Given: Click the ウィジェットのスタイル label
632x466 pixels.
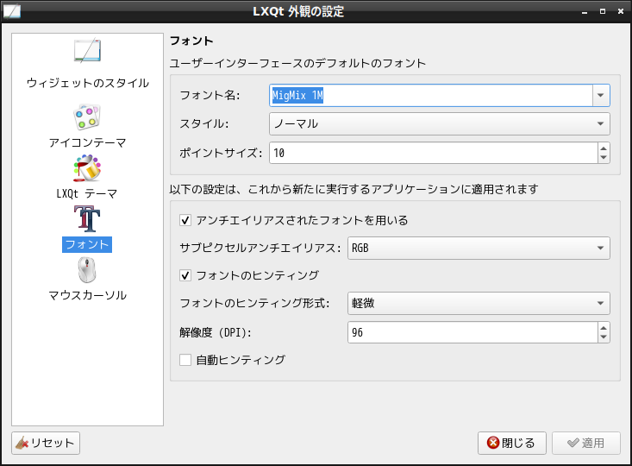Looking at the screenshot, I should click(x=87, y=83).
